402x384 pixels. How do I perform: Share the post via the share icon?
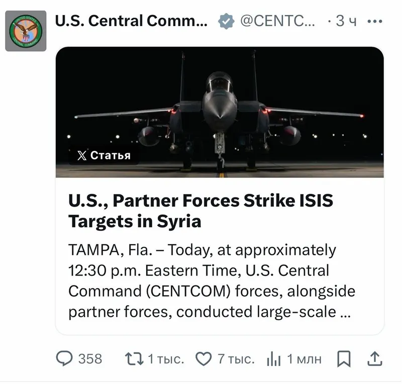pos(374,359)
